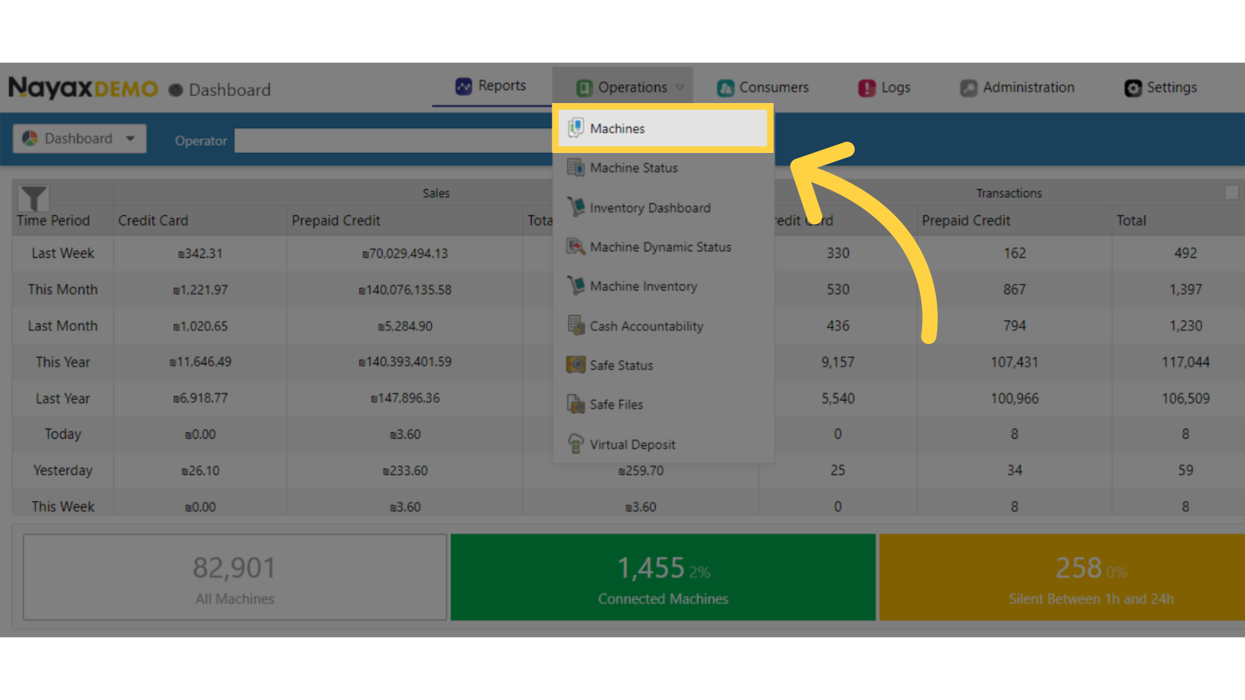Click the table filter funnel icon
The image size is (1245, 700).
point(34,198)
